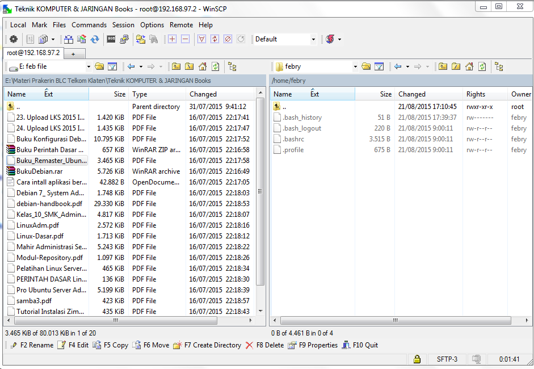
Task: Click the queue list icon beside the gear
Action: point(30,39)
